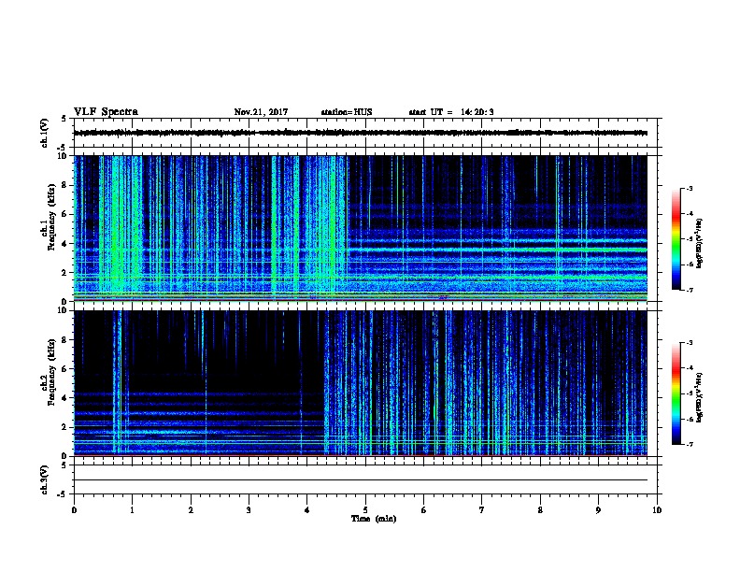
Task: Click the log(PSD) label beside ch.1 colorbar
Action: [x=700, y=244]
